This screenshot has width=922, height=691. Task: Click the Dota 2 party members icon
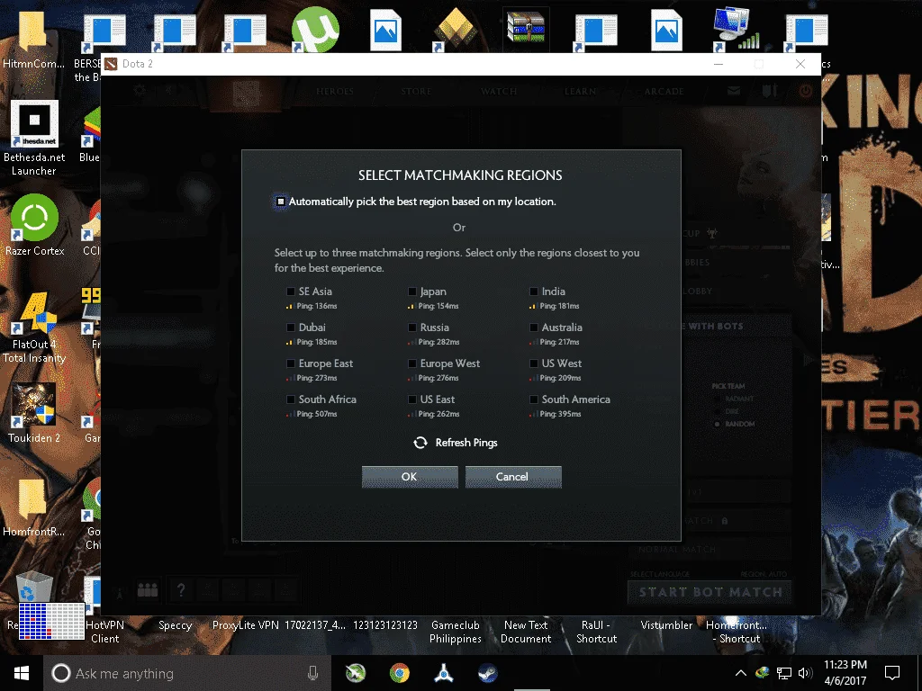[x=148, y=589]
